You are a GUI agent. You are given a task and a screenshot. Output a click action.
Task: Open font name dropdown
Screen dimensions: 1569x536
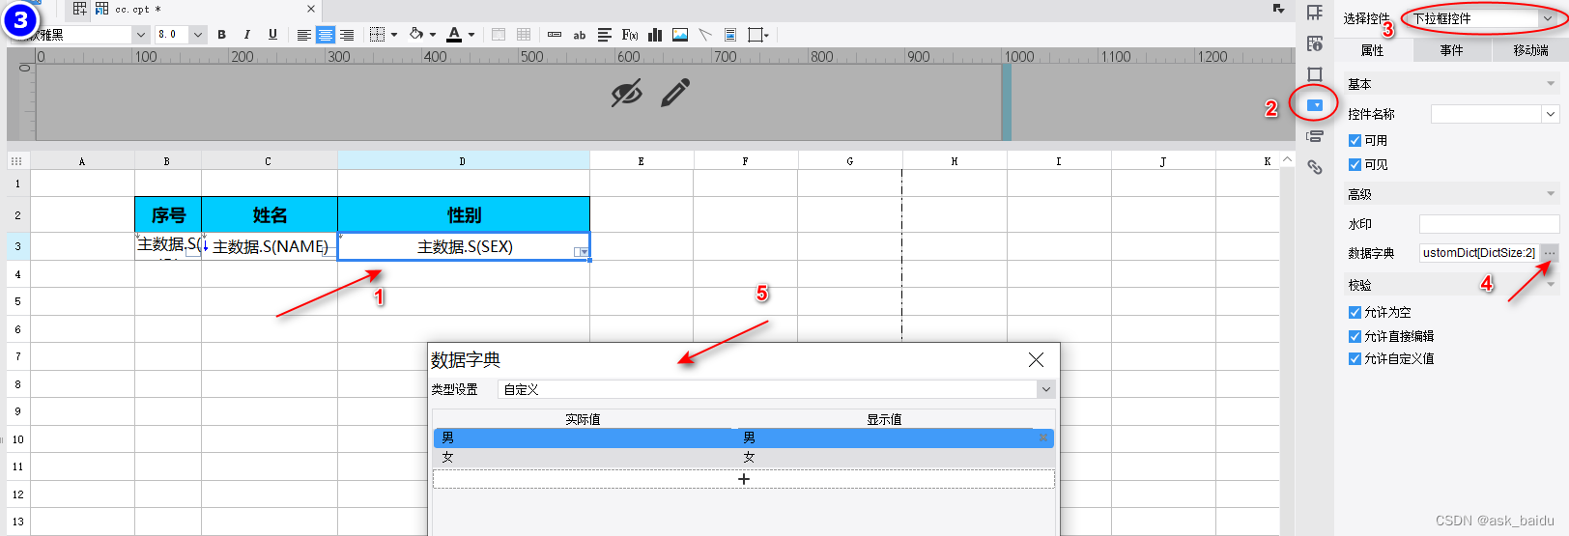140,35
